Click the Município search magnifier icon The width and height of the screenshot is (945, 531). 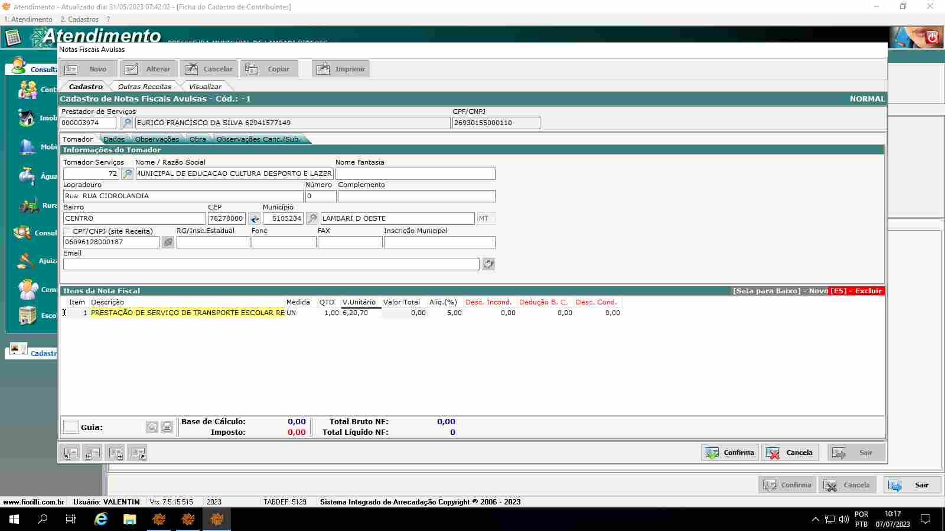312,218
